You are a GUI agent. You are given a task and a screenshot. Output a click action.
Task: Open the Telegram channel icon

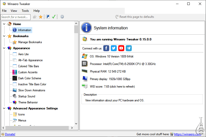pos(129,48)
